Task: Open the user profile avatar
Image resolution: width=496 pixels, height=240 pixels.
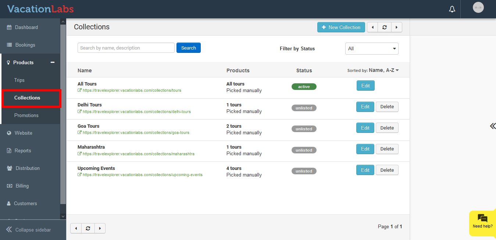Action: click(x=478, y=8)
